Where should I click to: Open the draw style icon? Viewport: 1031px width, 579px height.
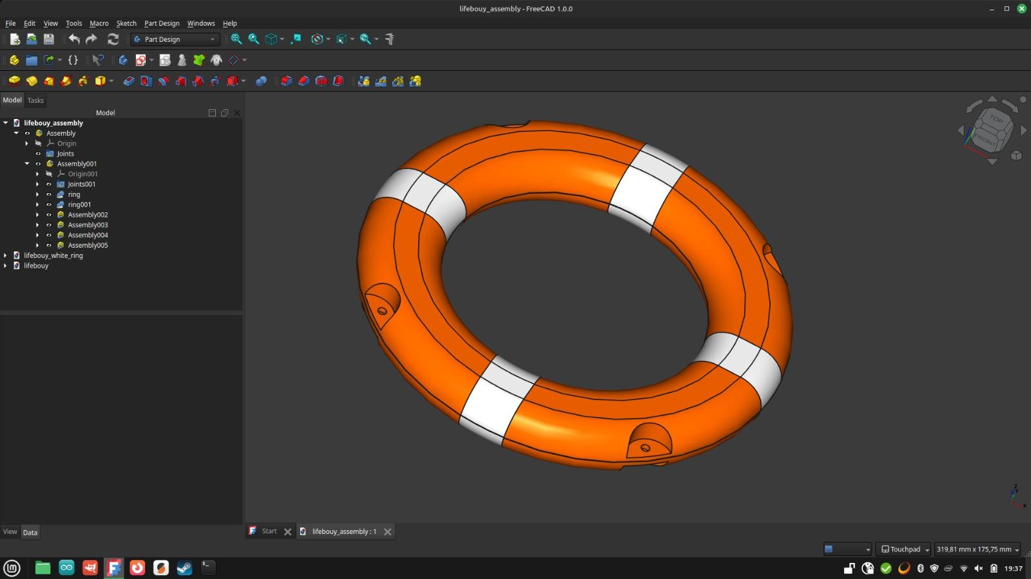click(x=316, y=39)
